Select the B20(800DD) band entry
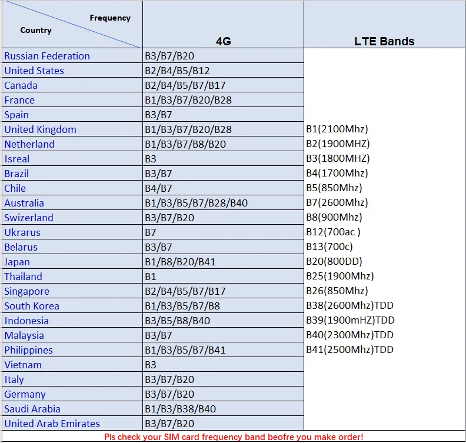 (x=334, y=261)
